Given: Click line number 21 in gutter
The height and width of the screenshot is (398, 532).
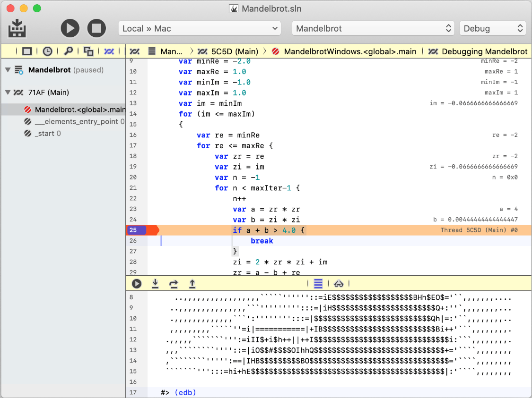Looking at the screenshot, I should click(x=133, y=188).
